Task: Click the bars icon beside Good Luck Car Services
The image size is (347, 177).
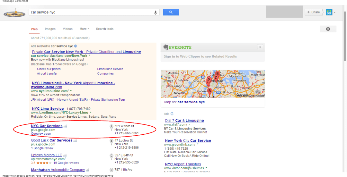Action: pos(75,140)
